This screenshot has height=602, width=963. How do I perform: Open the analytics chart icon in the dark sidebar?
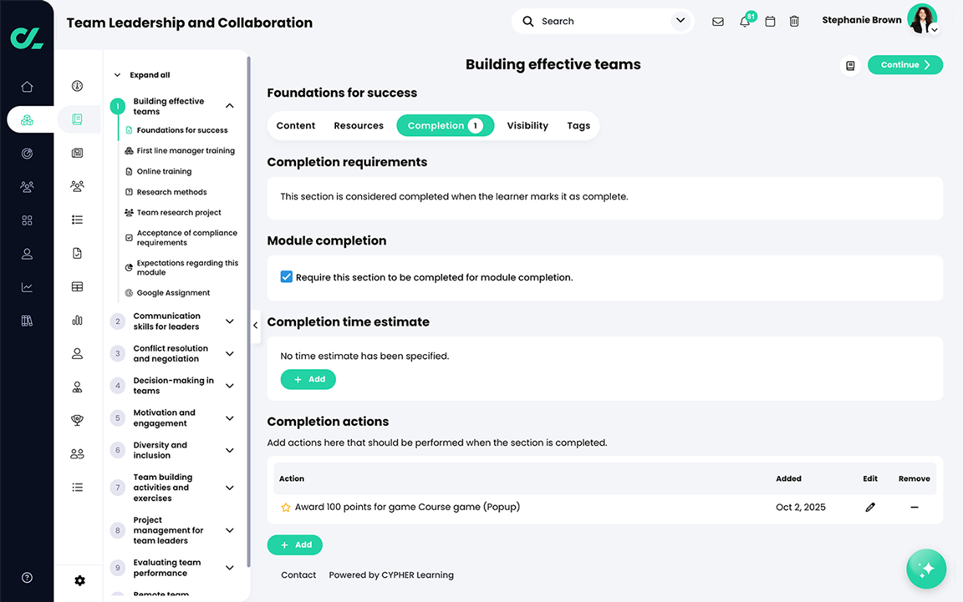27,286
